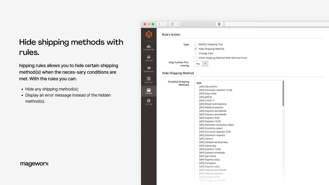The image size is (329, 185).
Task: Select [dhl] Jetline in the shipping methods list
Action: point(206,97)
